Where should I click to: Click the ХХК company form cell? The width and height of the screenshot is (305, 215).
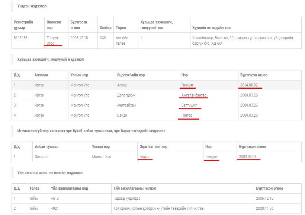click(x=103, y=38)
